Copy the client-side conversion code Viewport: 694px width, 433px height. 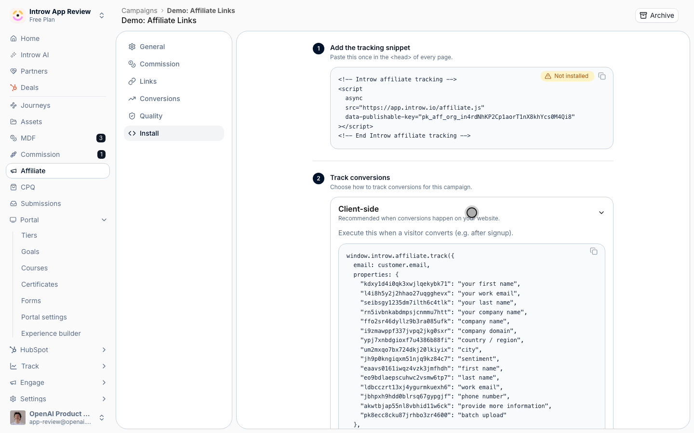tap(594, 251)
